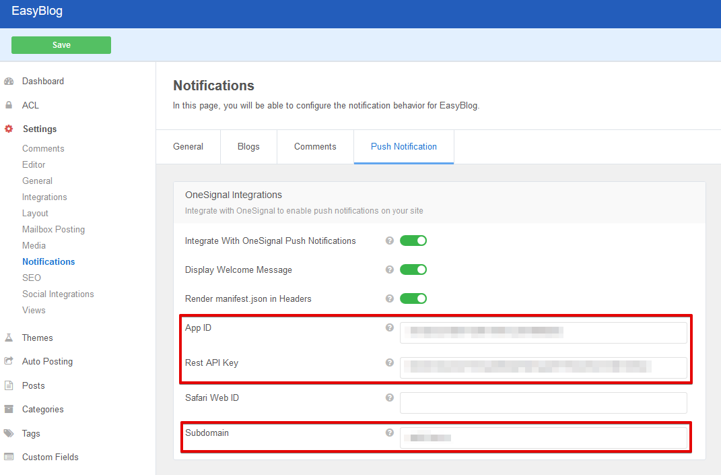Select the Push Notification tab
The image size is (721, 475).
pyautogui.click(x=404, y=147)
